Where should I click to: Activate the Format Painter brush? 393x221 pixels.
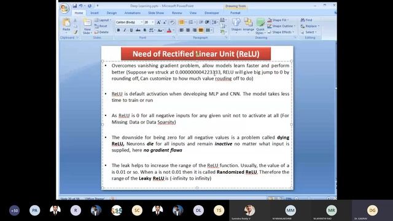pos(75,32)
